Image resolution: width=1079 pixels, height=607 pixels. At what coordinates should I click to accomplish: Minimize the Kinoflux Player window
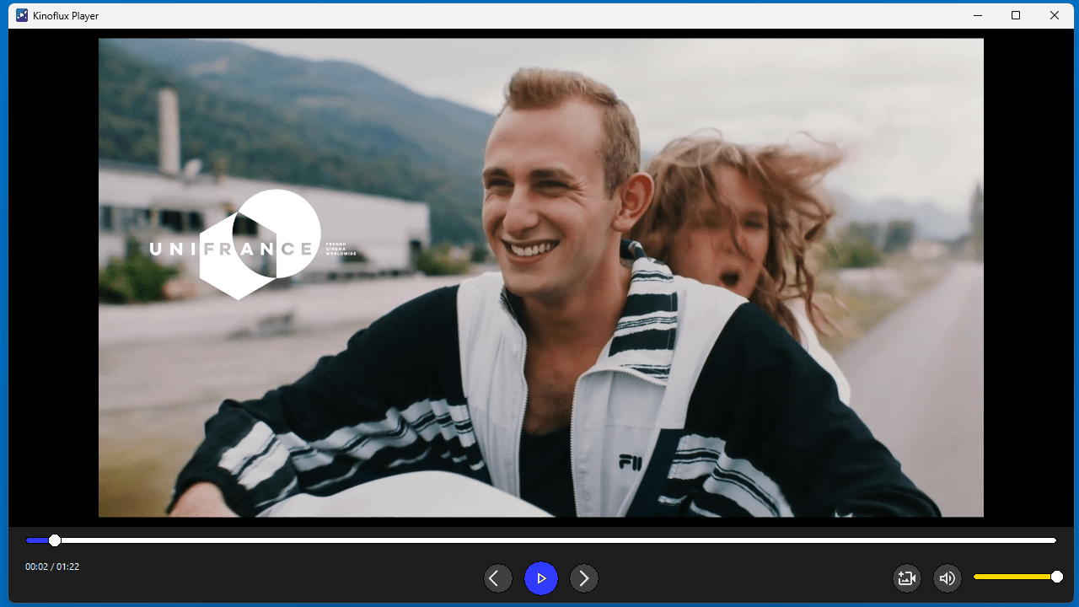(978, 15)
